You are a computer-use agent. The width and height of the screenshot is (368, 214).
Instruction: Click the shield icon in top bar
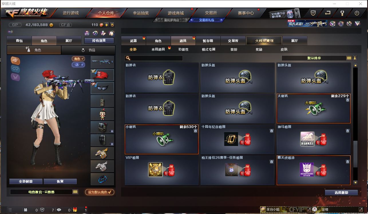pos(314,13)
